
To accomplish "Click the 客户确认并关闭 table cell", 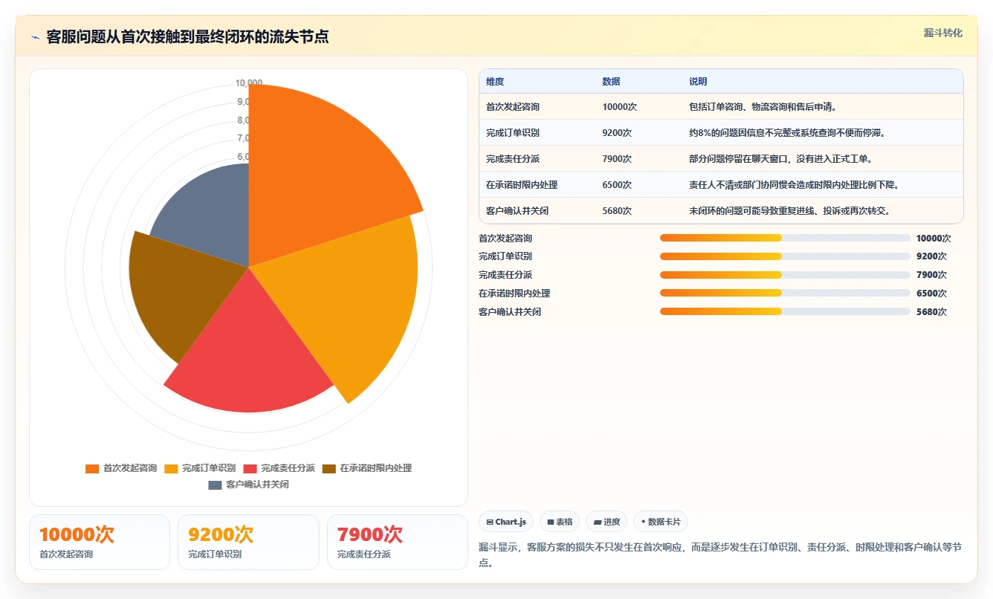I will coord(517,211).
